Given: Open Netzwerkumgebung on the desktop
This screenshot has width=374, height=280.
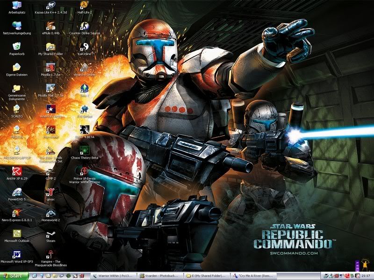Looking at the screenshot, I should pos(17,28).
